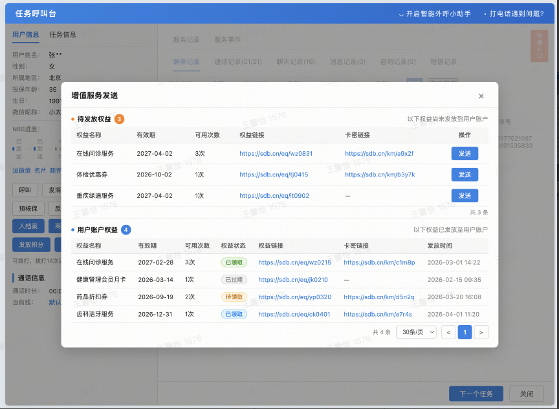Send the 在线问诊服务 benefit
559x409 pixels.
point(465,153)
